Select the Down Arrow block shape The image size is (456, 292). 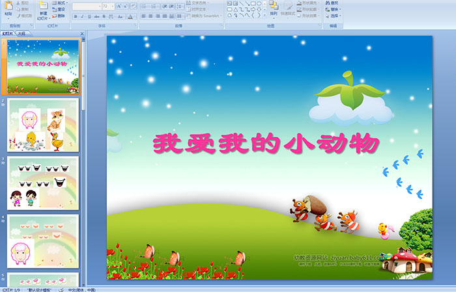click(259, 10)
